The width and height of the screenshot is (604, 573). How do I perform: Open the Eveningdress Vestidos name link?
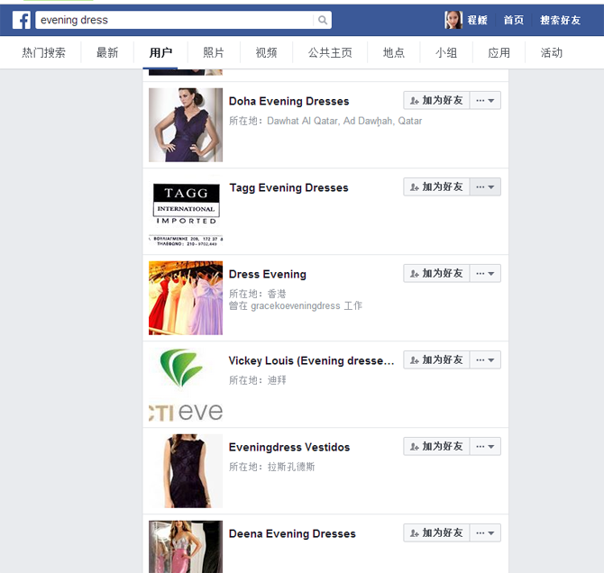288,447
